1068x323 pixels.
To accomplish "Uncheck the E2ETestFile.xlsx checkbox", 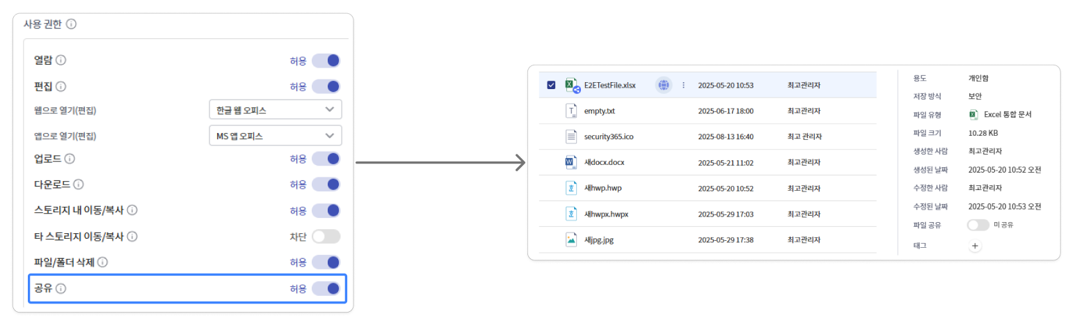I will pos(551,85).
